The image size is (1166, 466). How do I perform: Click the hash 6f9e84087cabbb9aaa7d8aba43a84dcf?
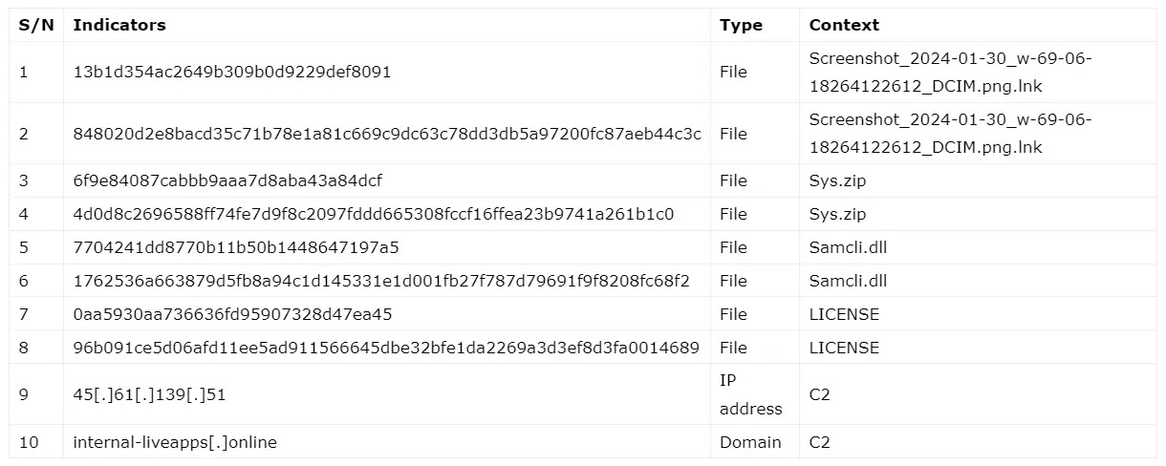pyautogui.click(x=227, y=180)
